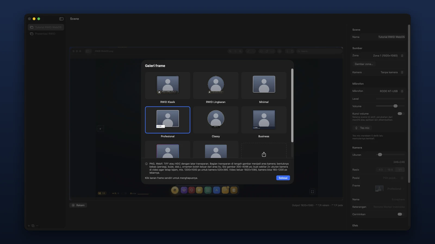Click the Galeri frame scrollbar
The image size is (435, 244).
tap(292, 105)
